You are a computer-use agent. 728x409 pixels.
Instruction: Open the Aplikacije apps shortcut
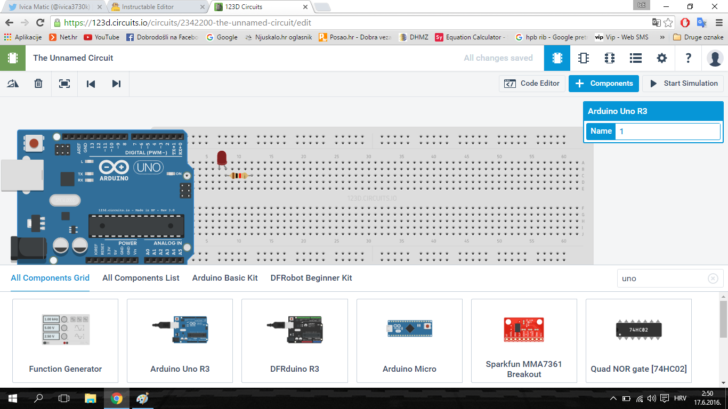tap(23, 37)
